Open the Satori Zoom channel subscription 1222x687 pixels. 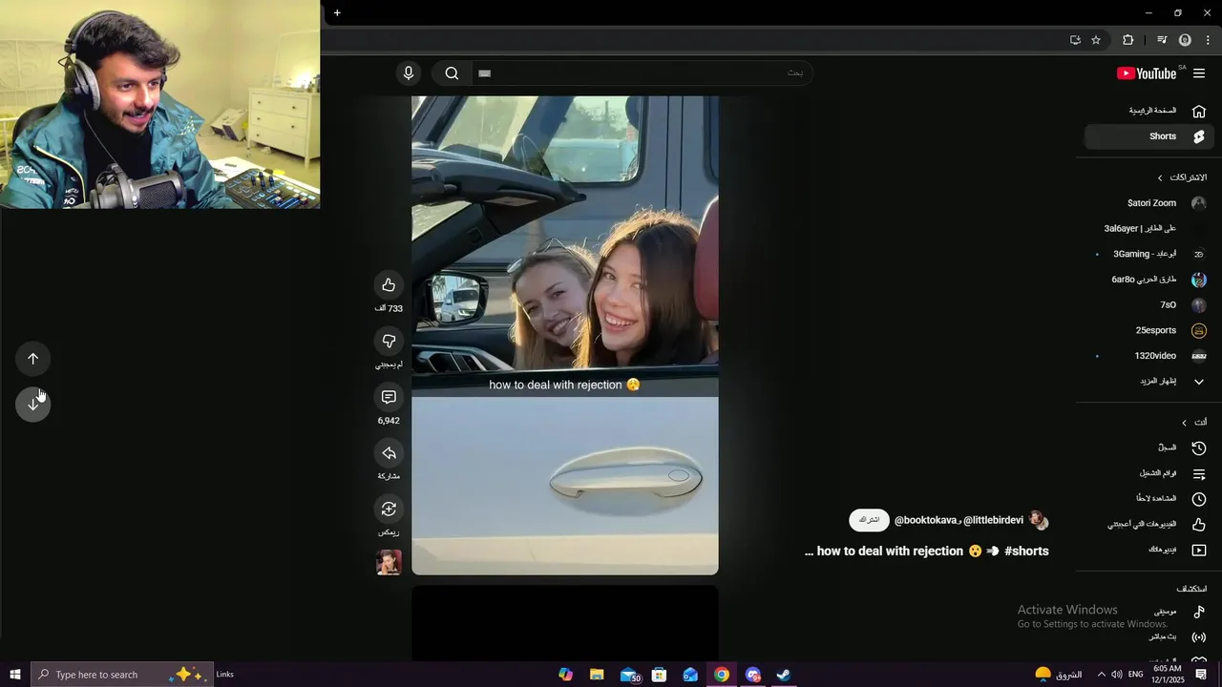click(x=1148, y=203)
